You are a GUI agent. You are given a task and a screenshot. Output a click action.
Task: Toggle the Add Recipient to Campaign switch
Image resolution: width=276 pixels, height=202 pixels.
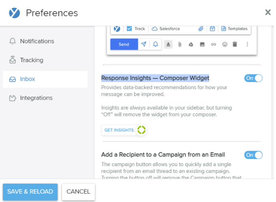[253, 155]
